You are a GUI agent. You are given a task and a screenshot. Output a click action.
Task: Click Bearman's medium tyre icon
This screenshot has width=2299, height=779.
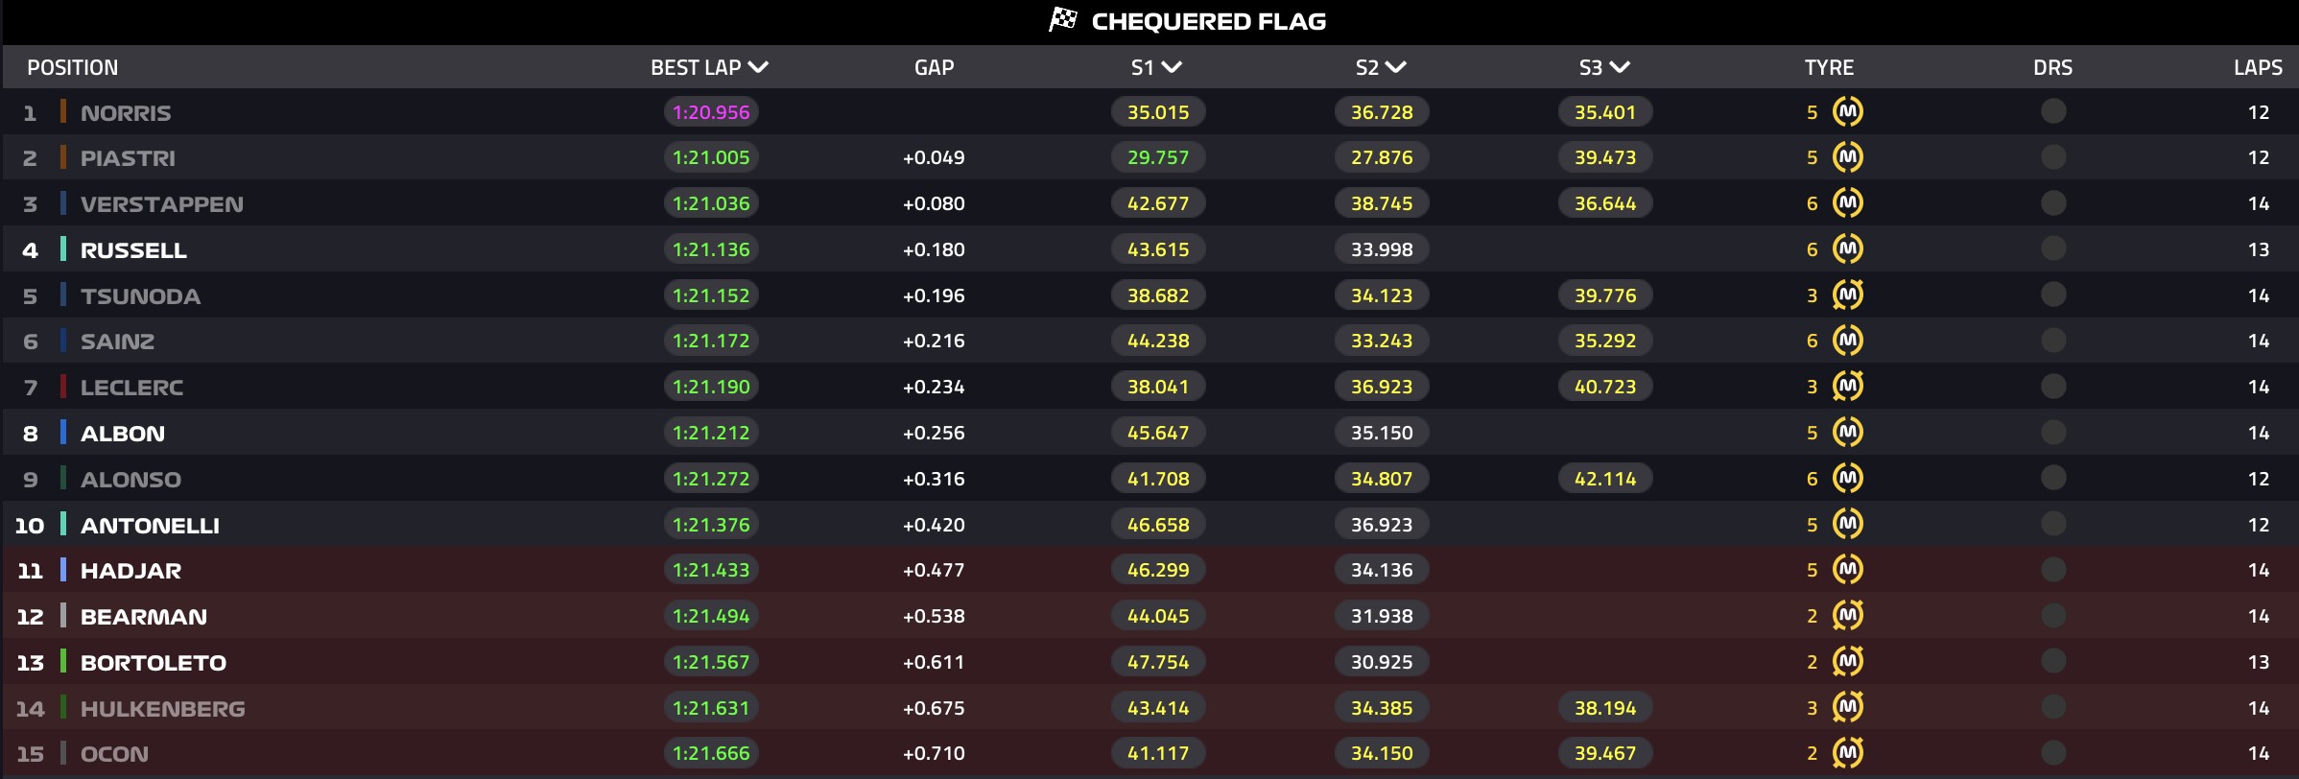click(1847, 616)
